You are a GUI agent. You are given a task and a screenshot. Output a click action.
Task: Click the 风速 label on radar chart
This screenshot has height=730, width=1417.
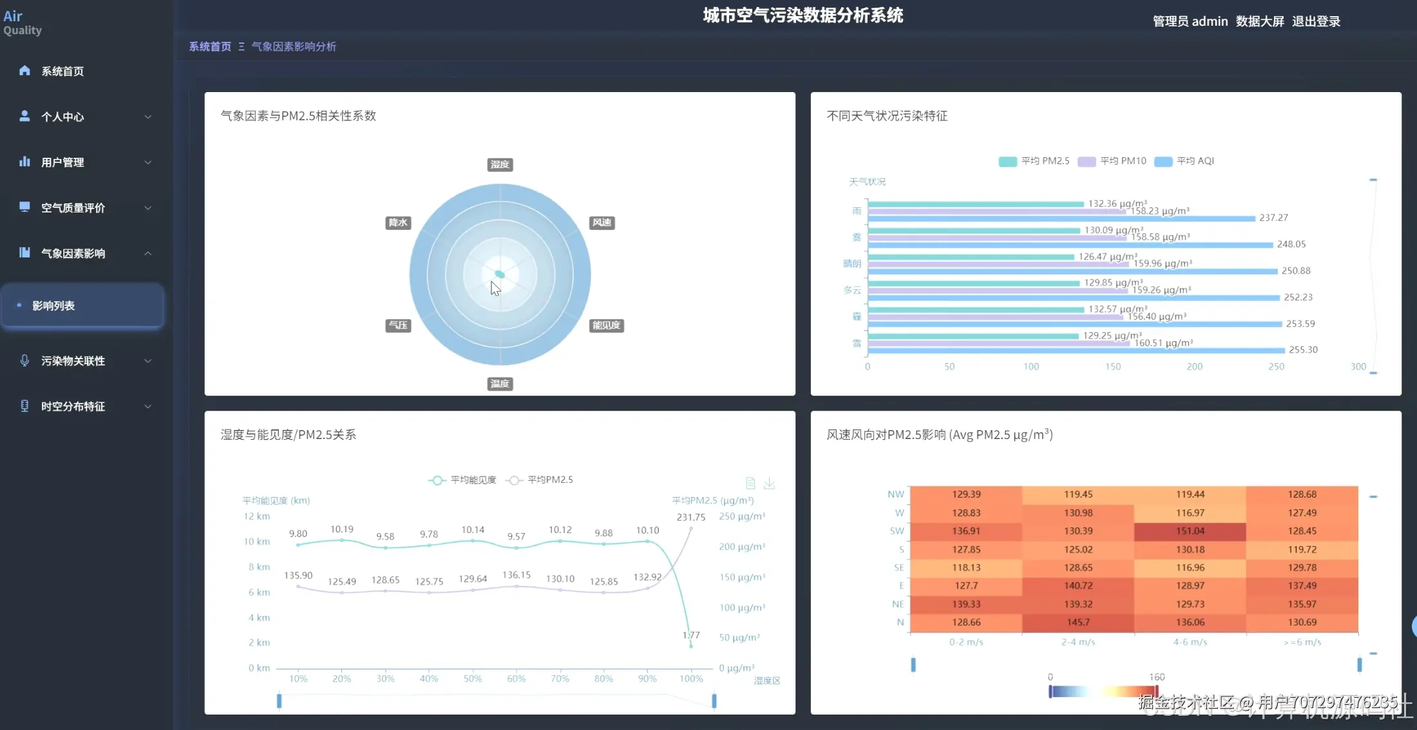click(x=602, y=223)
